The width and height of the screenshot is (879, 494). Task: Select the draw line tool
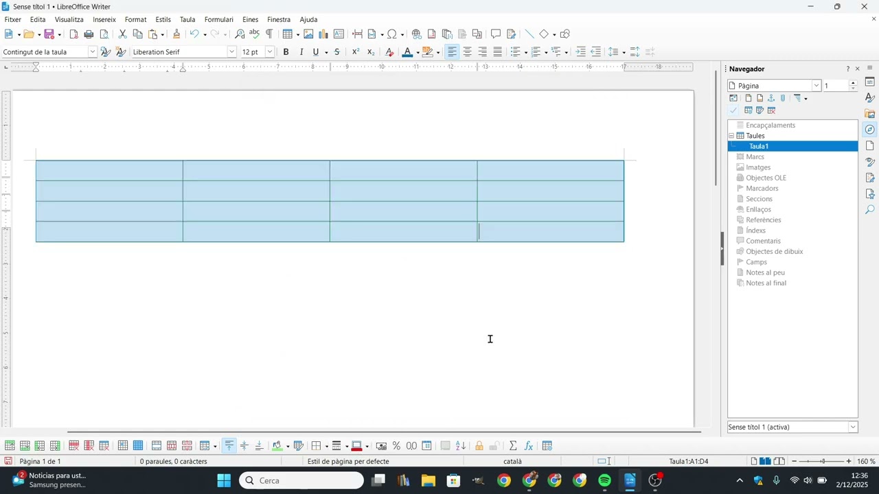click(529, 34)
